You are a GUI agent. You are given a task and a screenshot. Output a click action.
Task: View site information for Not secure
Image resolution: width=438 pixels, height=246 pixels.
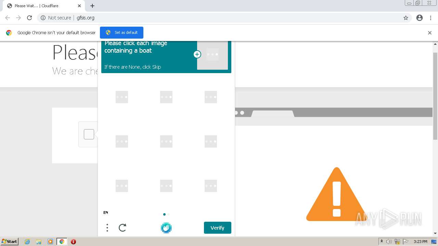tap(56, 18)
